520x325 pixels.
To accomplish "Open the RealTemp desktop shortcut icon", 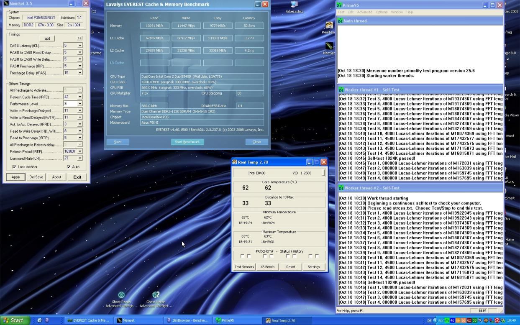I will [x=329, y=26].
